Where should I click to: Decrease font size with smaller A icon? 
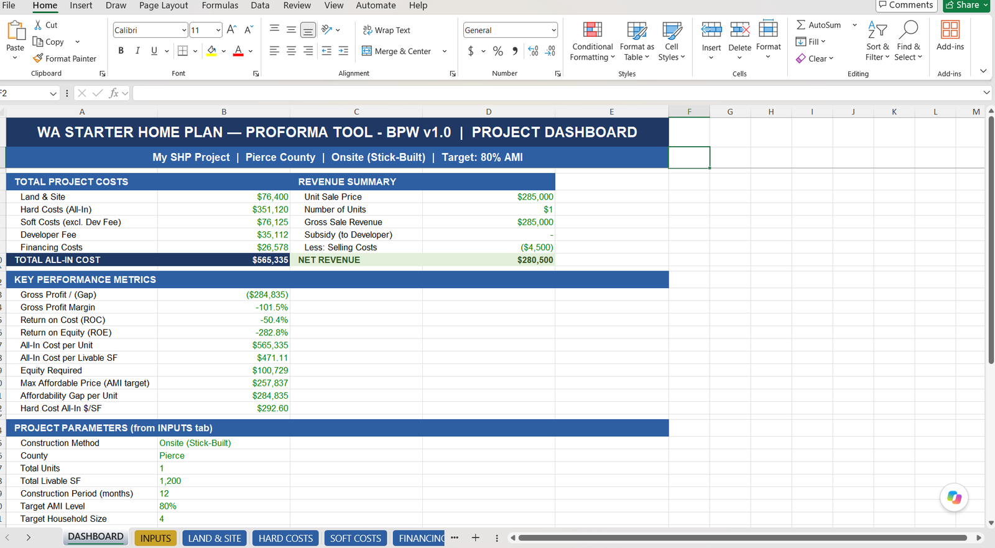tap(248, 30)
